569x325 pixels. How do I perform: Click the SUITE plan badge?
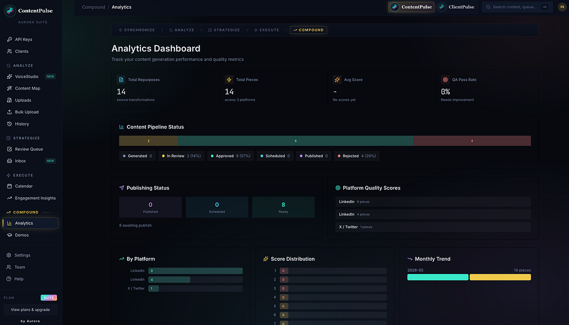(49, 298)
